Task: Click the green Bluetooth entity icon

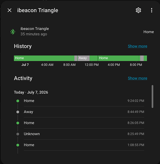Action: click(x=13, y=32)
